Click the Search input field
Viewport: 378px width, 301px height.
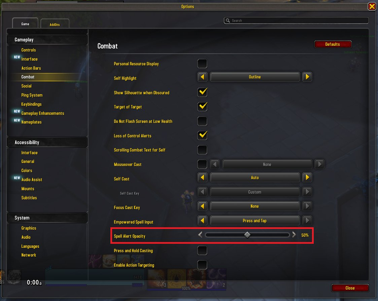[x=296, y=21]
